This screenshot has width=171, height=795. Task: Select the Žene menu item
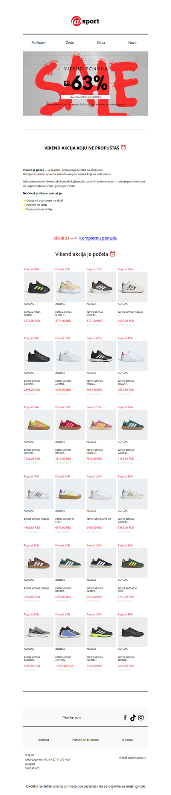coord(70,43)
